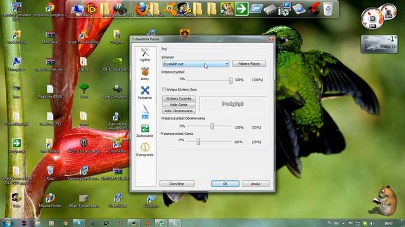Click the tractor icon in the dock
This screenshot has height=227, width=405.
(120, 9)
